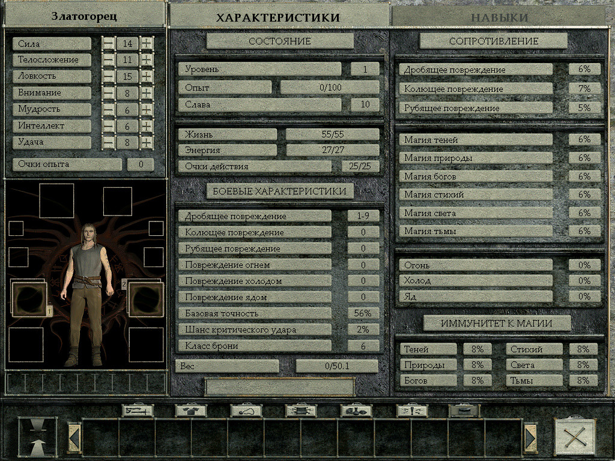
Task: Click the crossed-swords close button
Action: coord(574,437)
